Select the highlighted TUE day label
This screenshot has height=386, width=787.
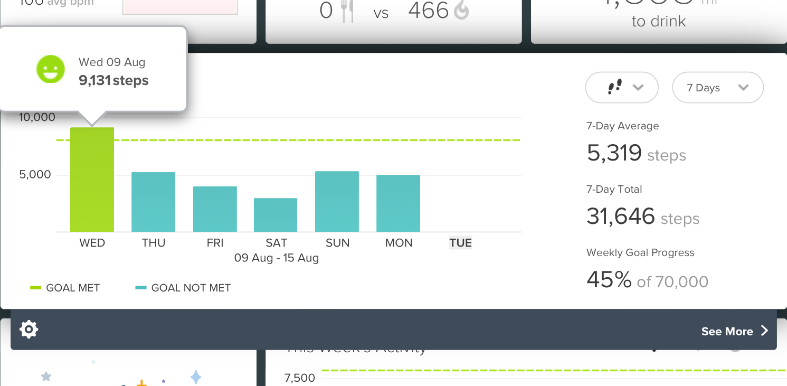pyautogui.click(x=460, y=243)
